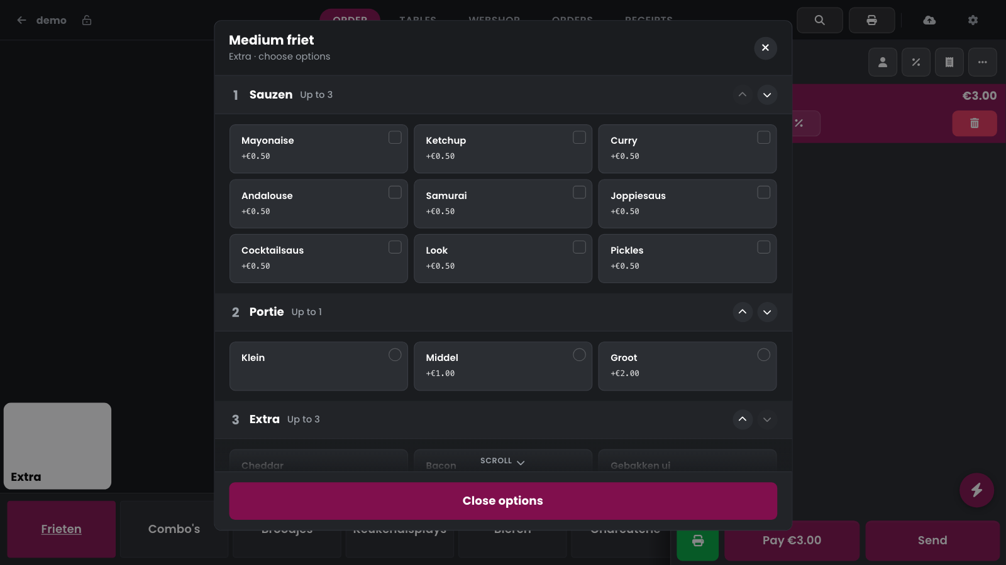This screenshot has width=1006, height=565.
Task: Add Cocktailsaus via its checkbox
Action: [x=395, y=247]
